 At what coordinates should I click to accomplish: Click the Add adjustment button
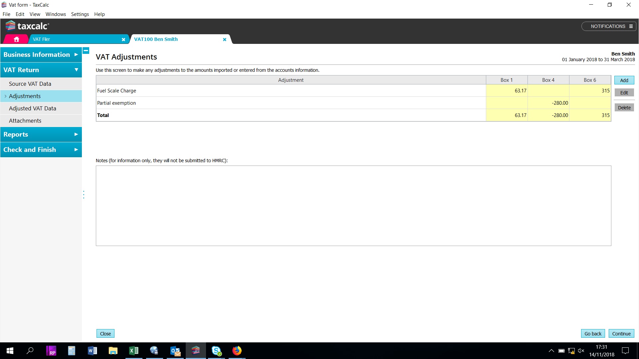coord(624,80)
